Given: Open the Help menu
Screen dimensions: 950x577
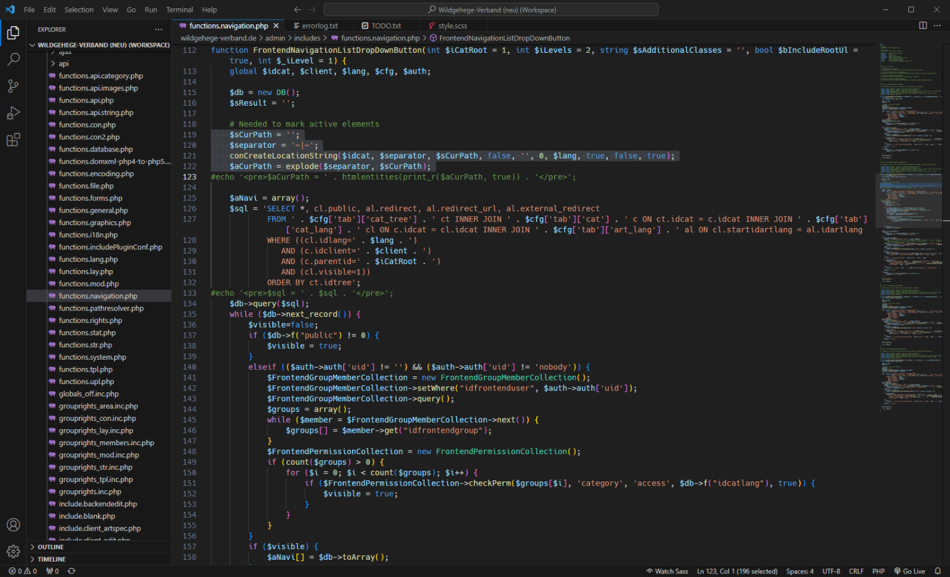Looking at the screenshot, I should coord(209,9).
